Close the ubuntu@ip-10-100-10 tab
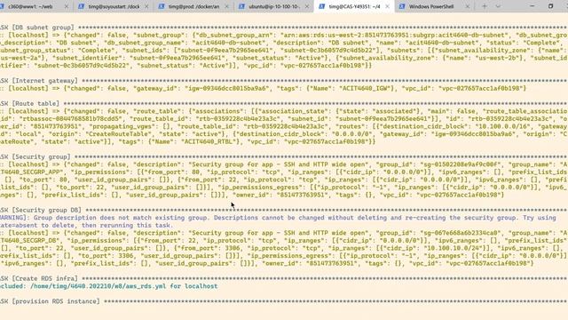Image resolution: width=568 pixels, height=320 pixels. click(307, 6)
